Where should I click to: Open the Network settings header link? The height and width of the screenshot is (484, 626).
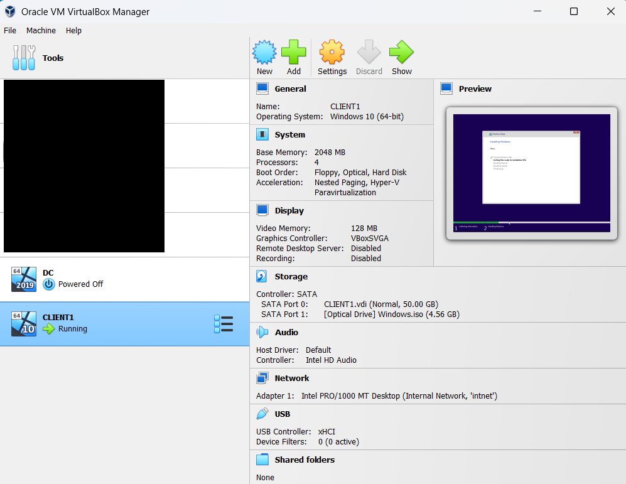click(x=292, y=378)
